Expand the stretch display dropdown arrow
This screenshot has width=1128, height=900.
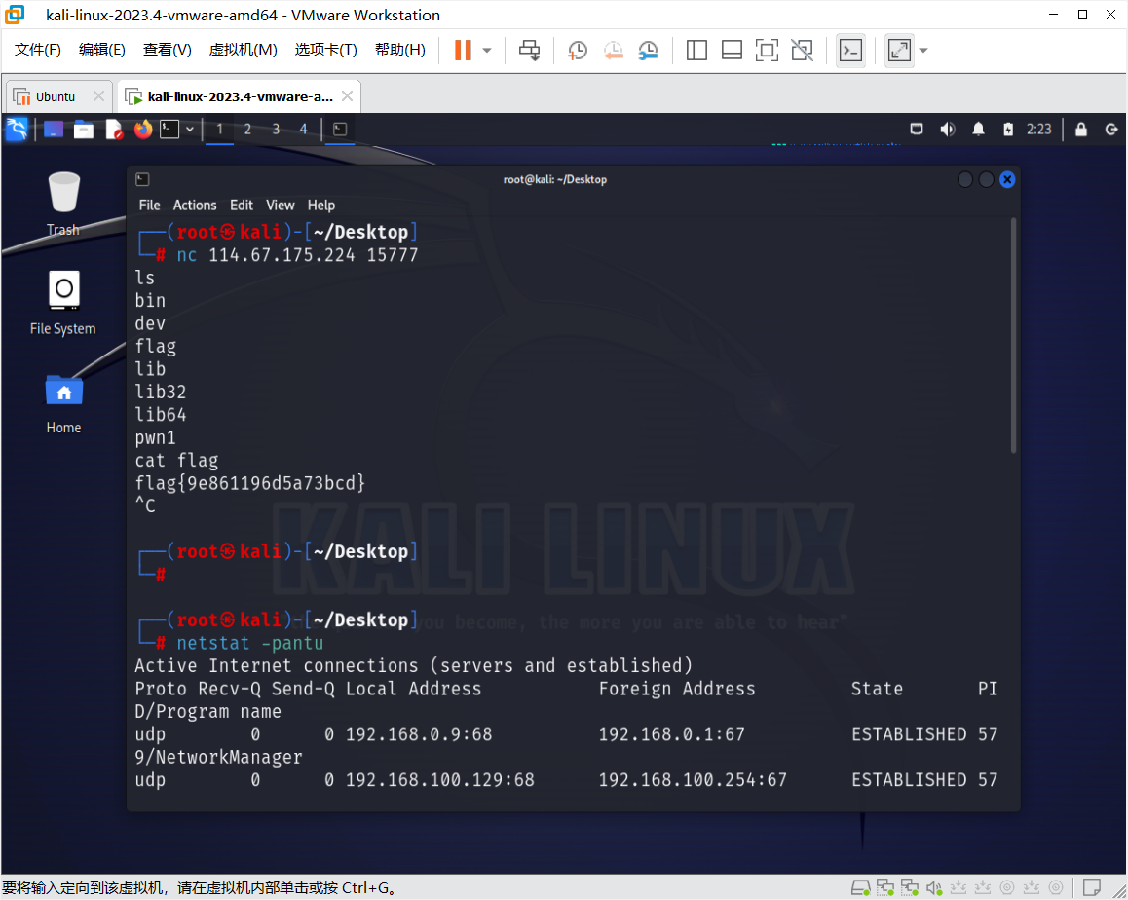(923, 51)
